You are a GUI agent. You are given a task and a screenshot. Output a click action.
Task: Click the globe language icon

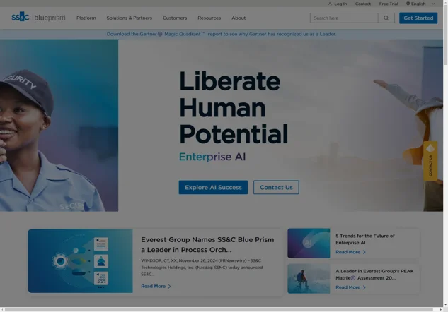pos(408,4)
